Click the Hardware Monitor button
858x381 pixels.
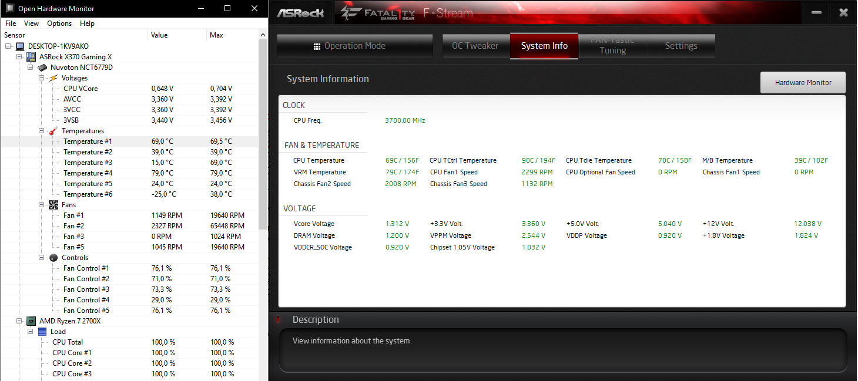pos(803,83)
